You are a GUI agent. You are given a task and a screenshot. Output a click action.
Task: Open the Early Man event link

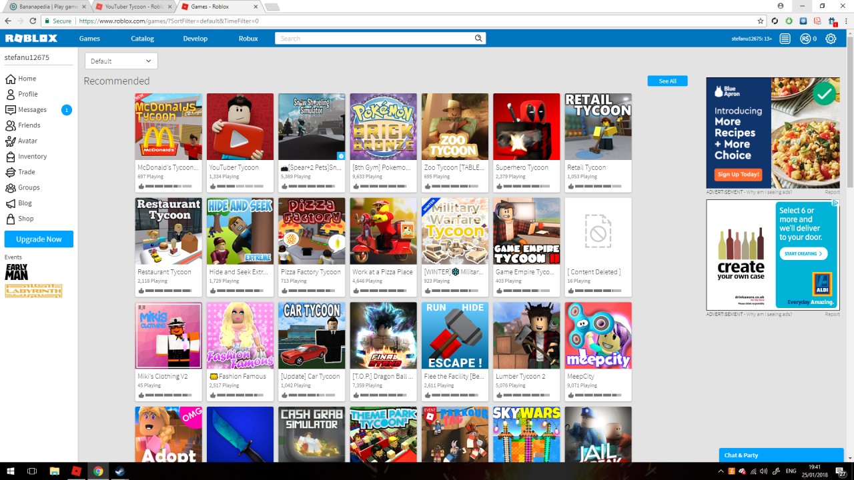pos(17,271)
